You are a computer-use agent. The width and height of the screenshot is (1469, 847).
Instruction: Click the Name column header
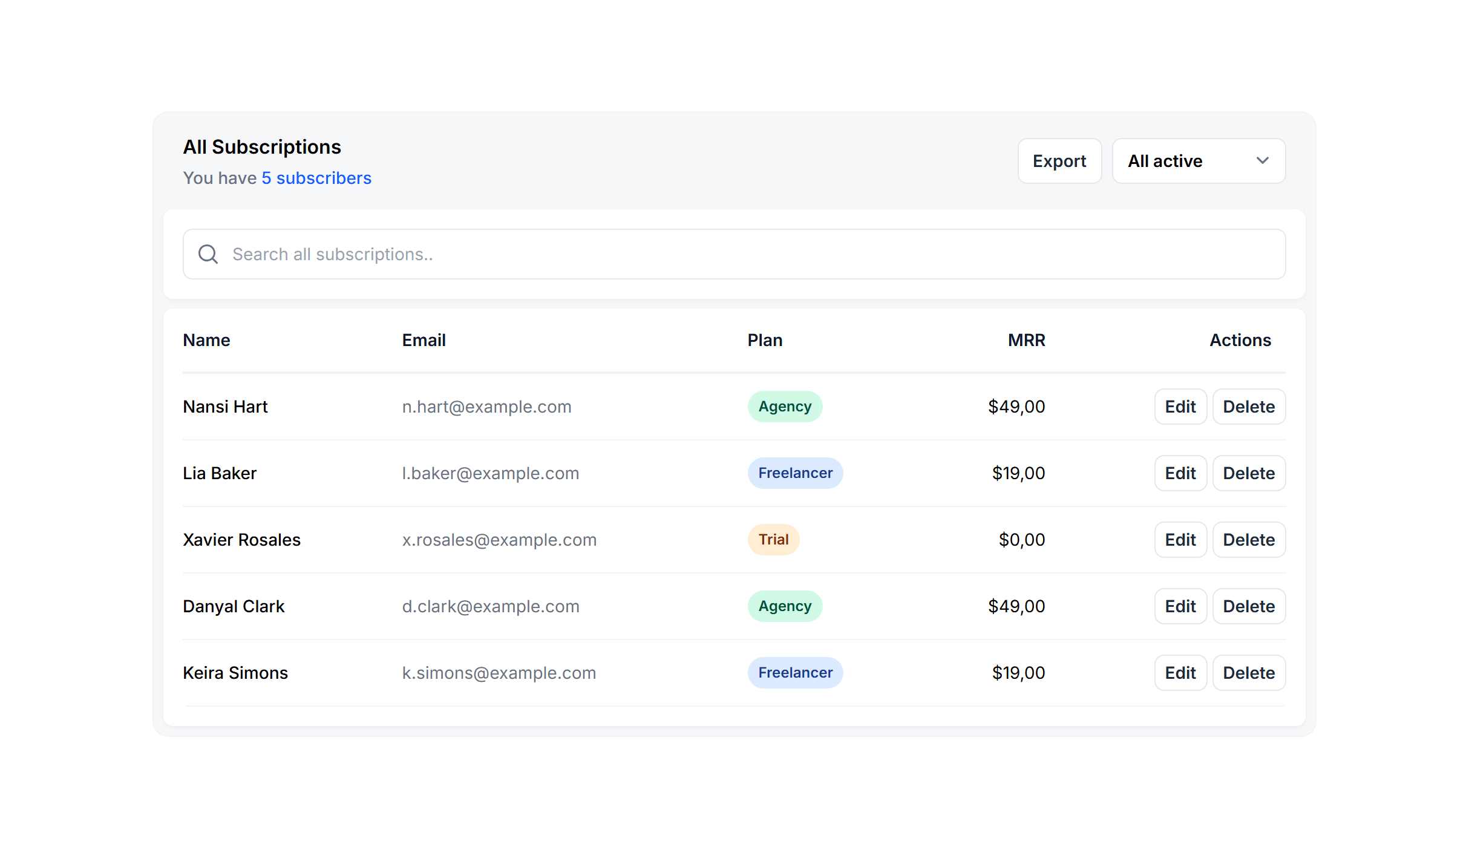click(206, 340)
